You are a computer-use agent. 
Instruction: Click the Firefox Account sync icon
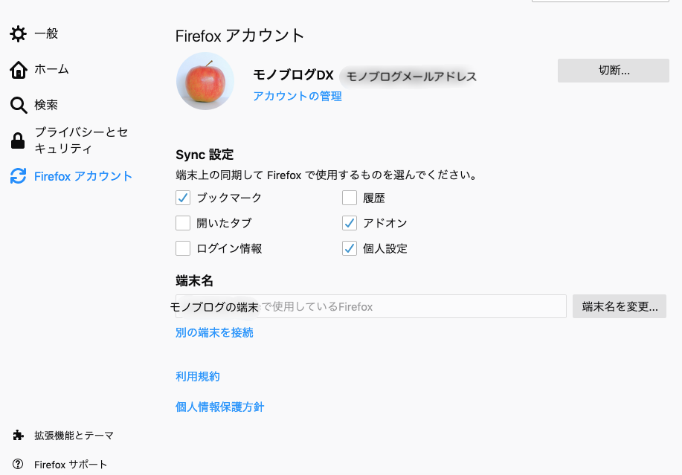pyautogui.click(x=18, y=176)
